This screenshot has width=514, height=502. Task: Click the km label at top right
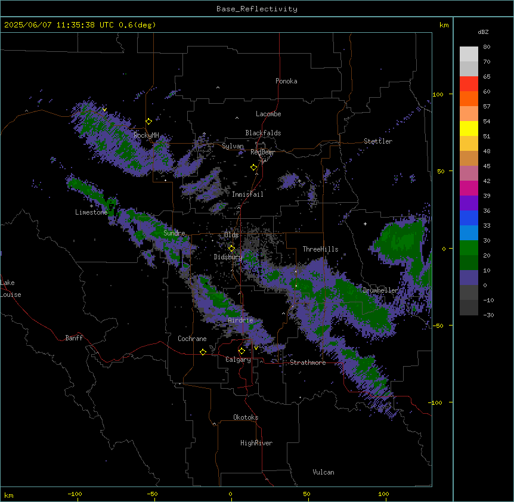444,25
